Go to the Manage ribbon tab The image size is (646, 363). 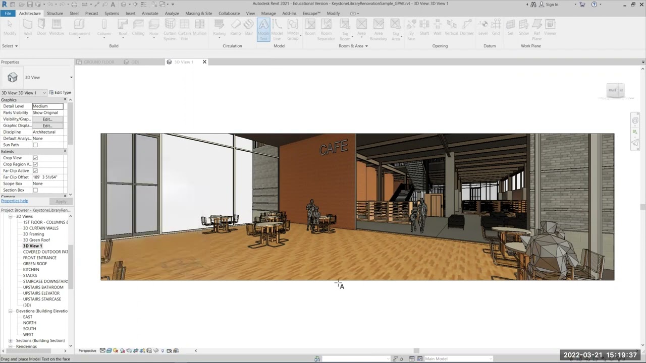[x=268, y=13]
